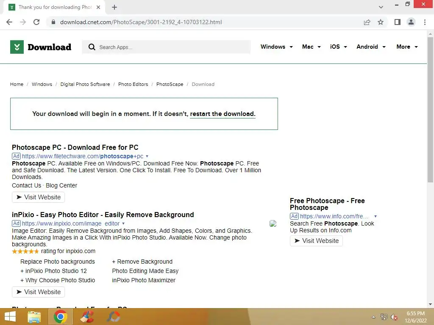The width and height of the screenshot is (434, 325).
Task: Open the fourth taskbar app icon
Action: tap(113, 317)
